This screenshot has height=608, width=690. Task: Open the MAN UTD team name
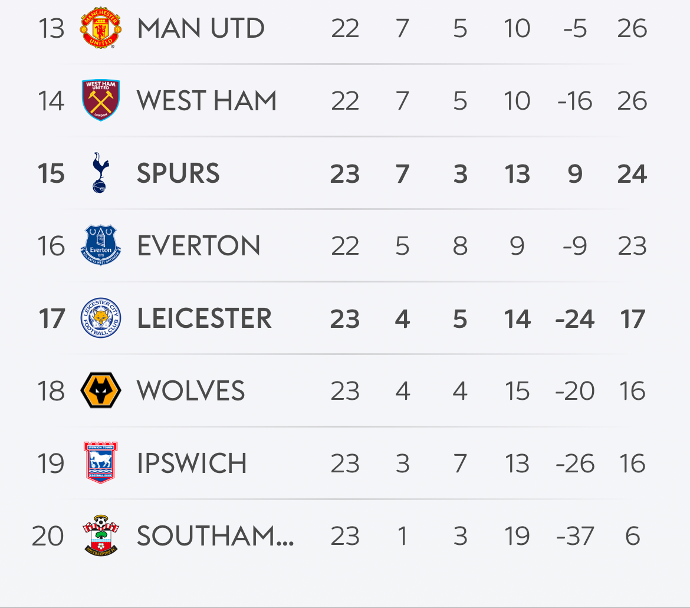tap(201, 28)
